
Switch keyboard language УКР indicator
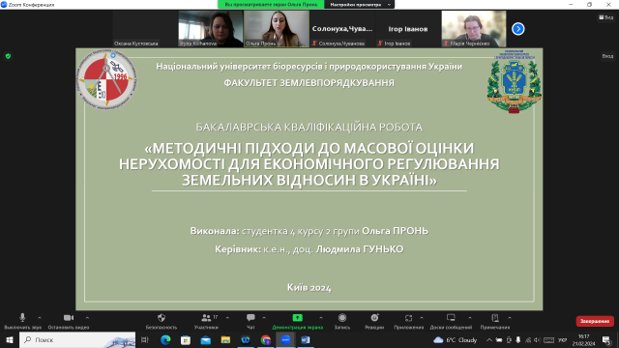(x=563, y=339)
